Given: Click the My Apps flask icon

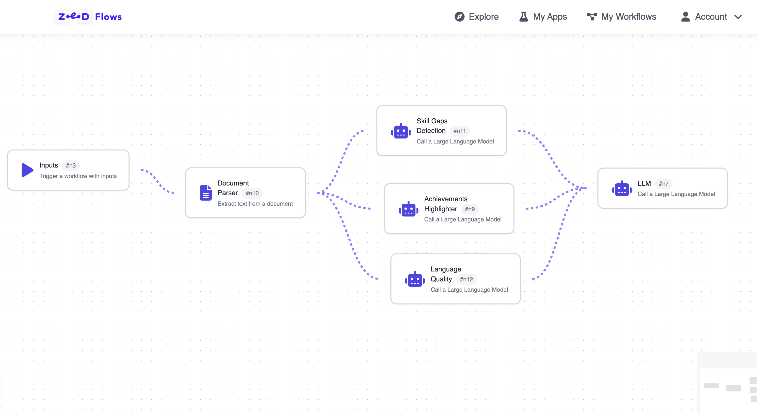Looking at the screenshot, I should 523,17.
